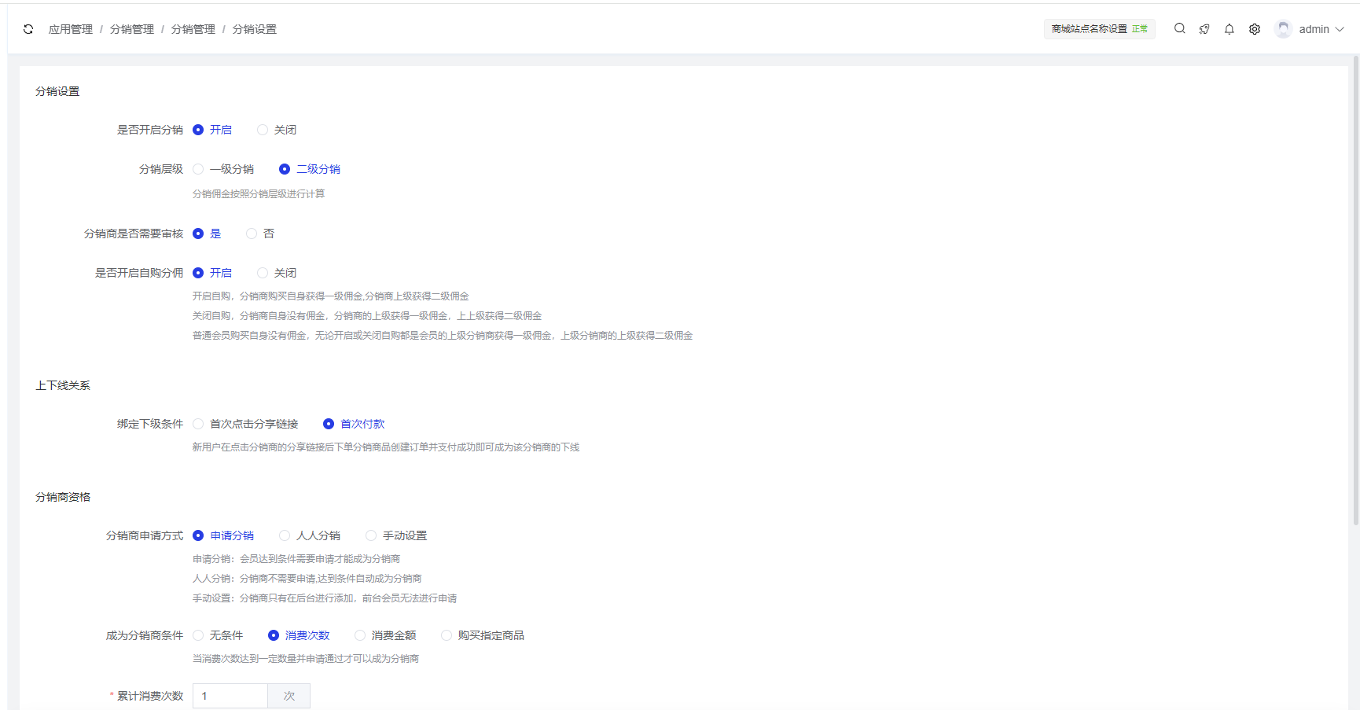This screenshot has width=1360, height=710.
Task: Click the hint starting with 人人分销：
Action: (x=307, y=578)
